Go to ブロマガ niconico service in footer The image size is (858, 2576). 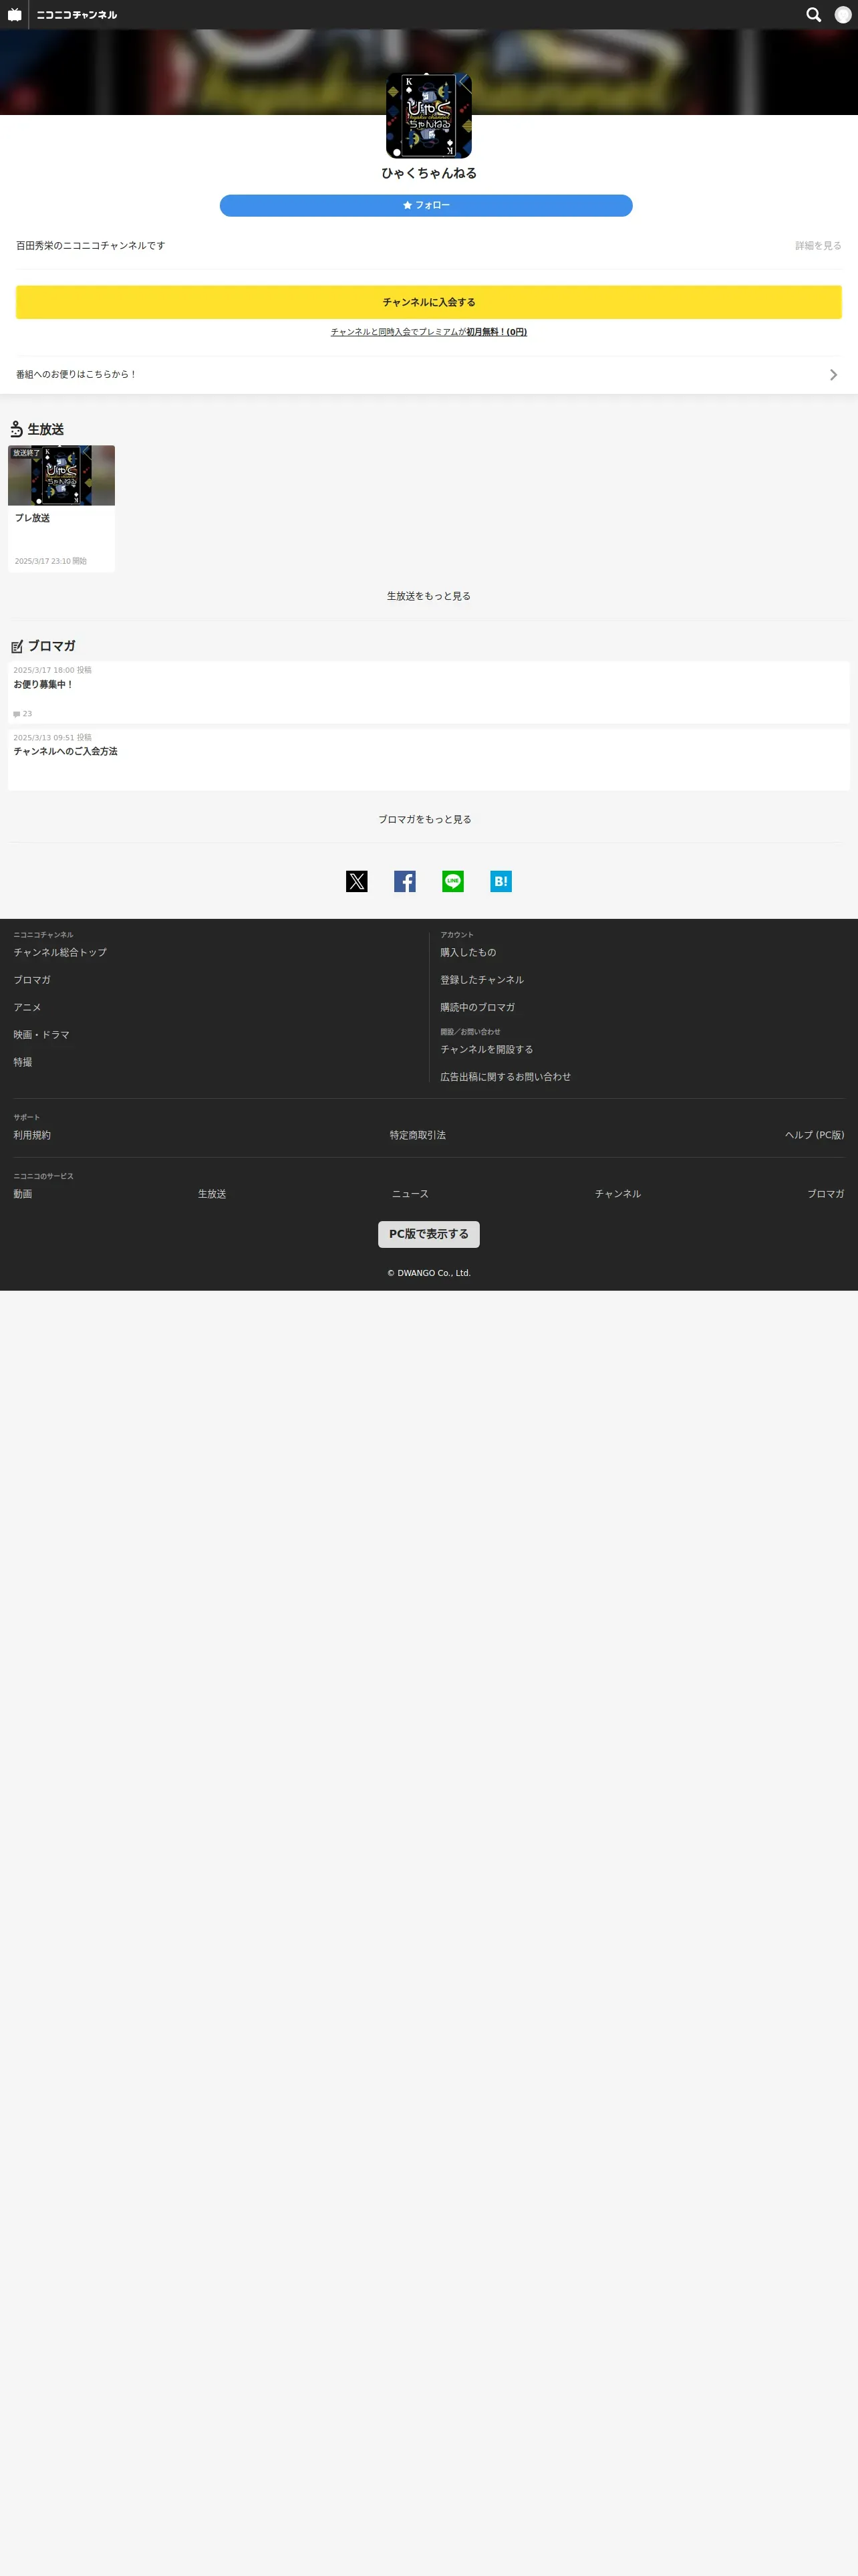click(825, 1194)
